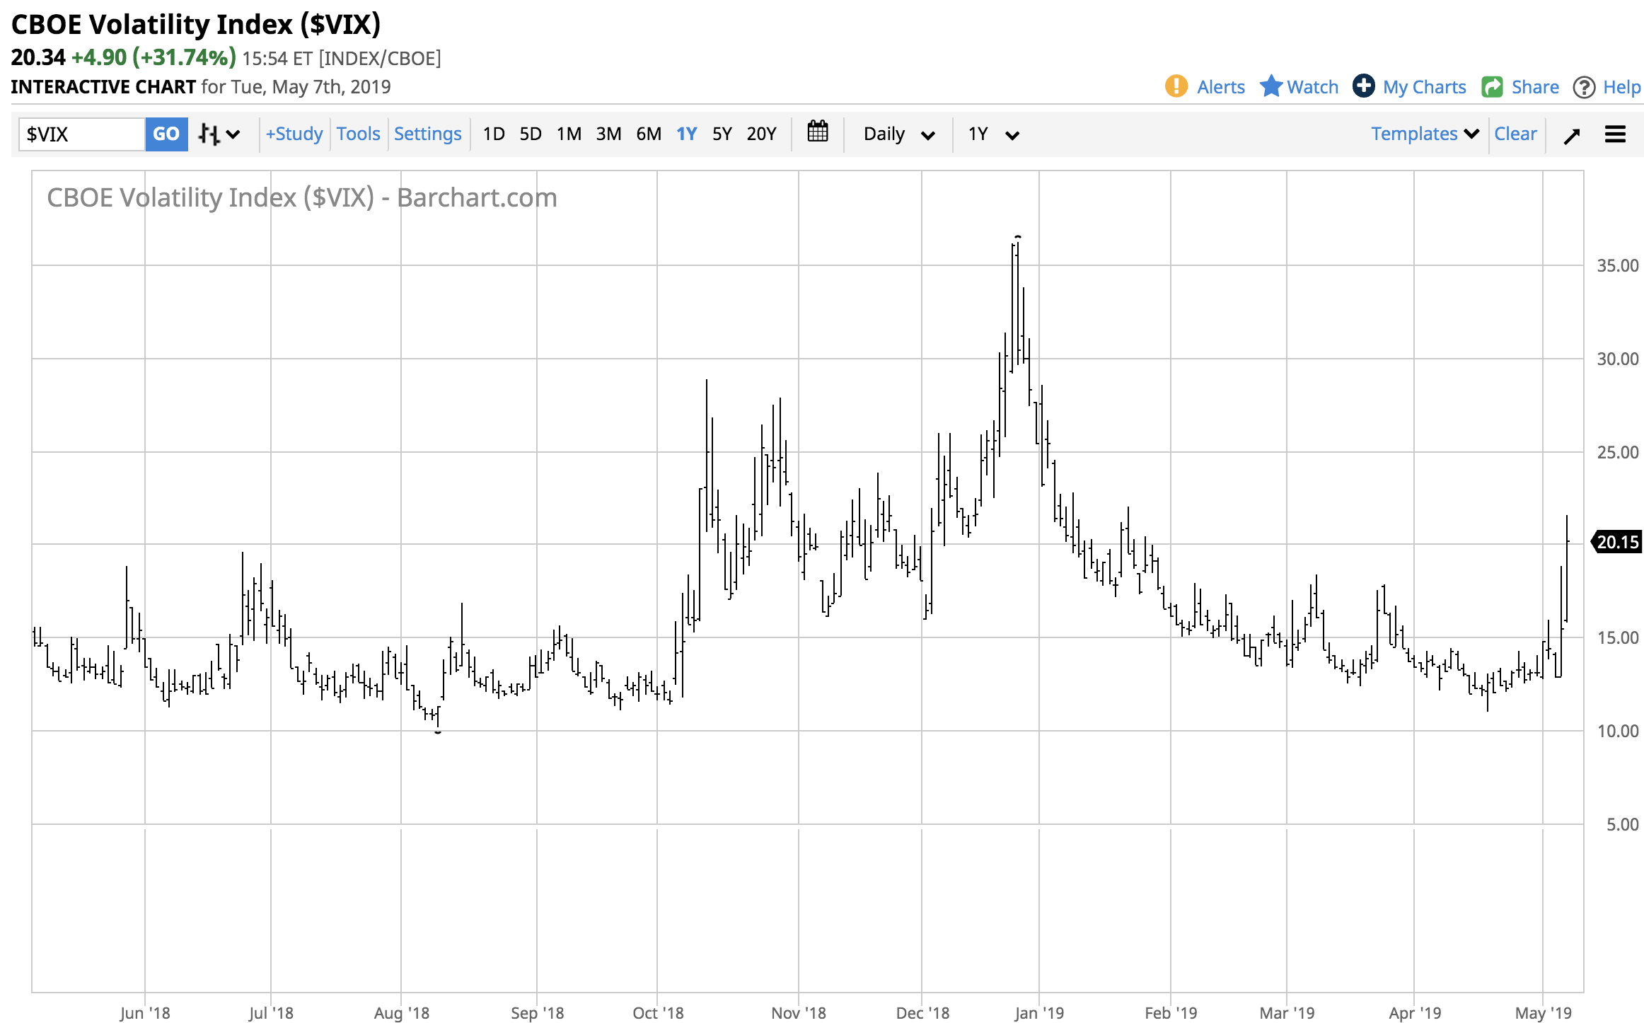
Task: Open the calendar date picker icon
Action: coord(818,133)
